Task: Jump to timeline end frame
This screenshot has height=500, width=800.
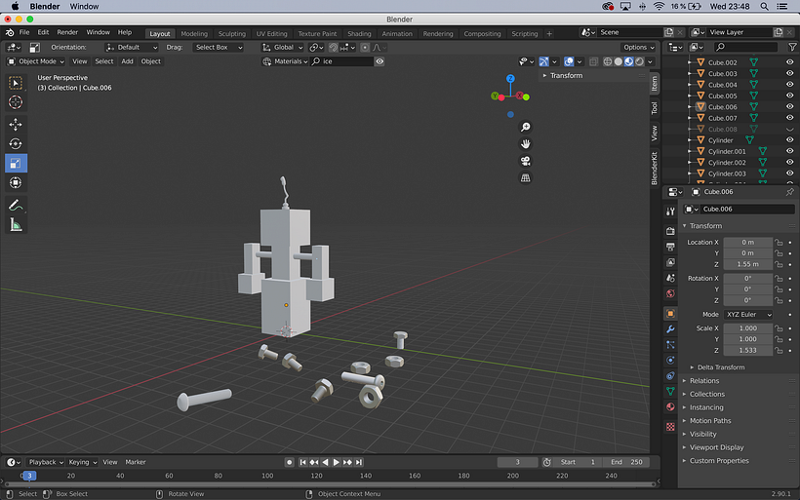Action: coord(359,462)
